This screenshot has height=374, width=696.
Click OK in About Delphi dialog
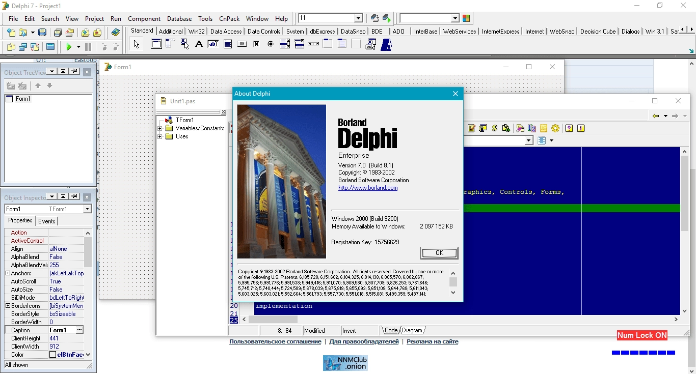pyautogui.click(x=439, y=253)
